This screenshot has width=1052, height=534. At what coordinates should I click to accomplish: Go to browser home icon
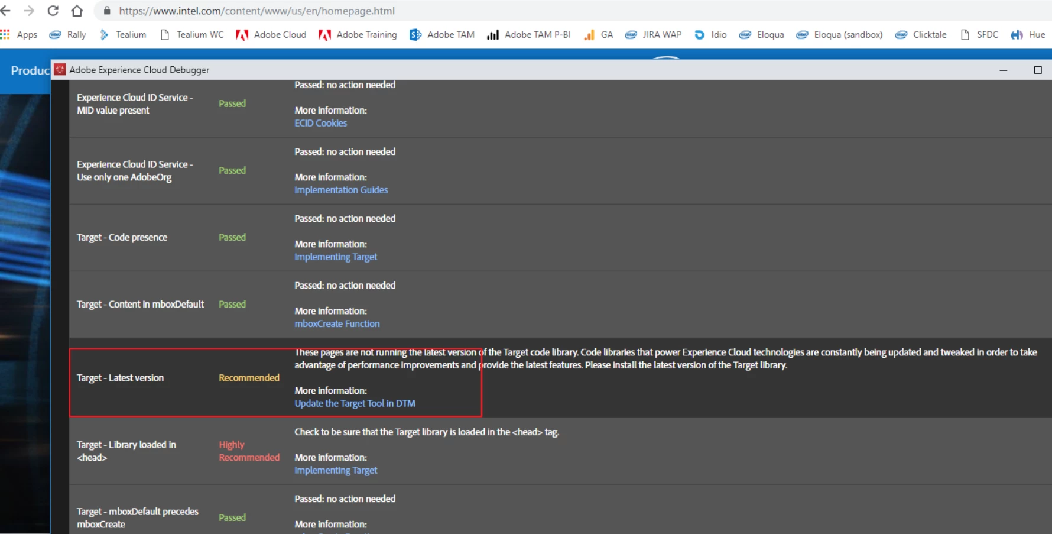tap(77, 11)
